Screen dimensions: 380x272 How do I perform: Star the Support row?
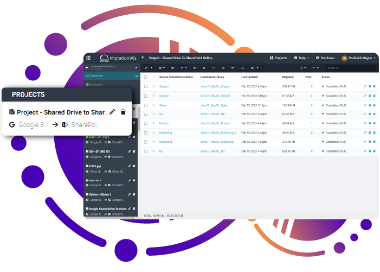tap(153, 86)
